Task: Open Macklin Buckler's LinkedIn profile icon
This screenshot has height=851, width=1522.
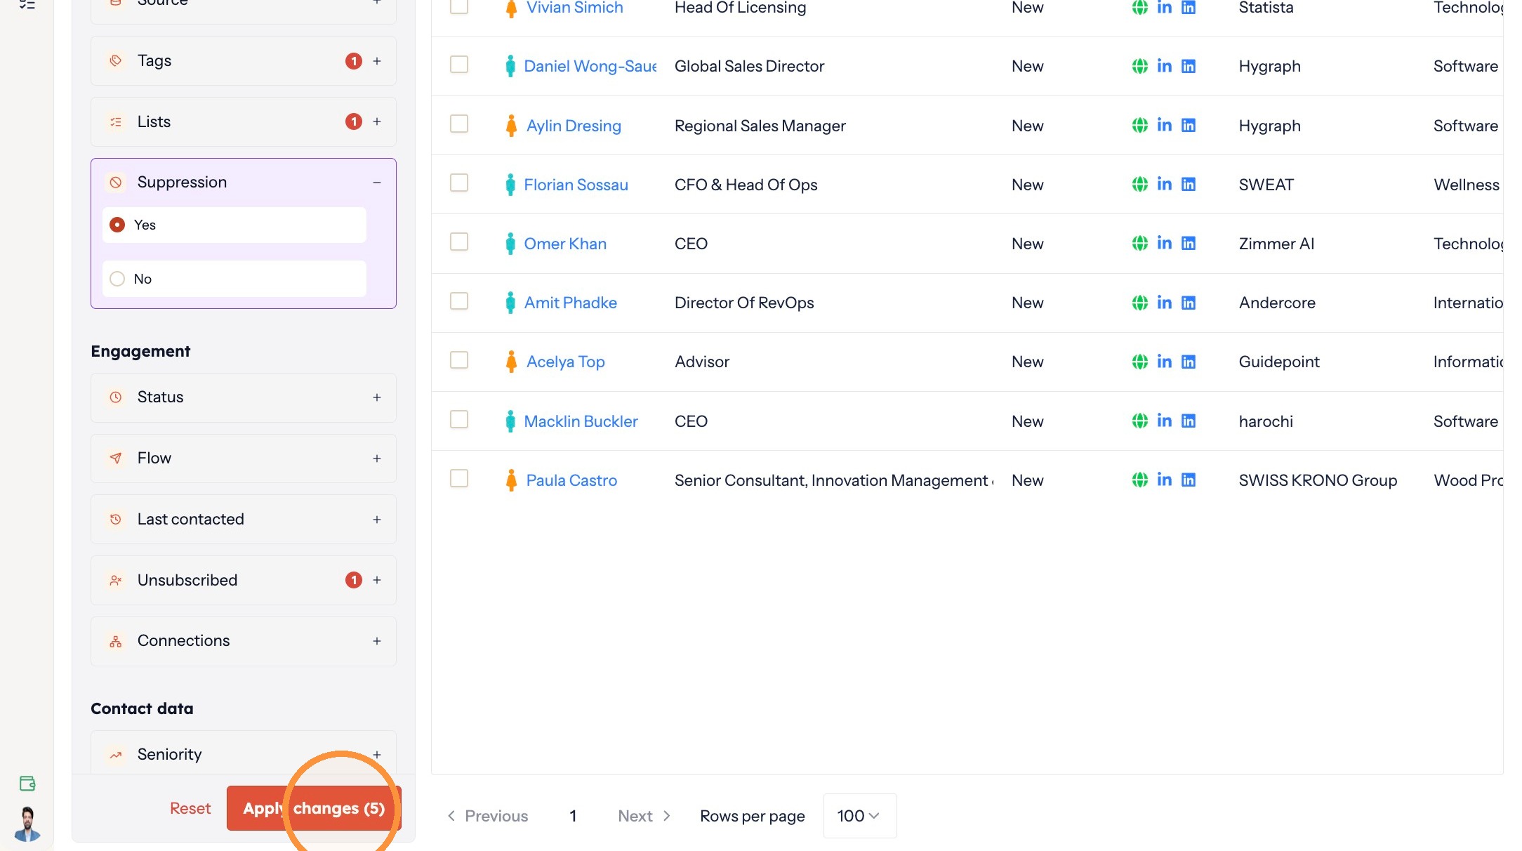Action: click(1164, 421)
